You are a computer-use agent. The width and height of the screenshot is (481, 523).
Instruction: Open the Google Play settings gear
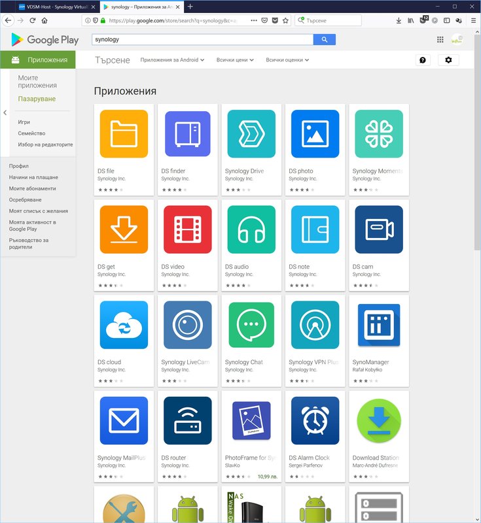[x=448, y=60]
